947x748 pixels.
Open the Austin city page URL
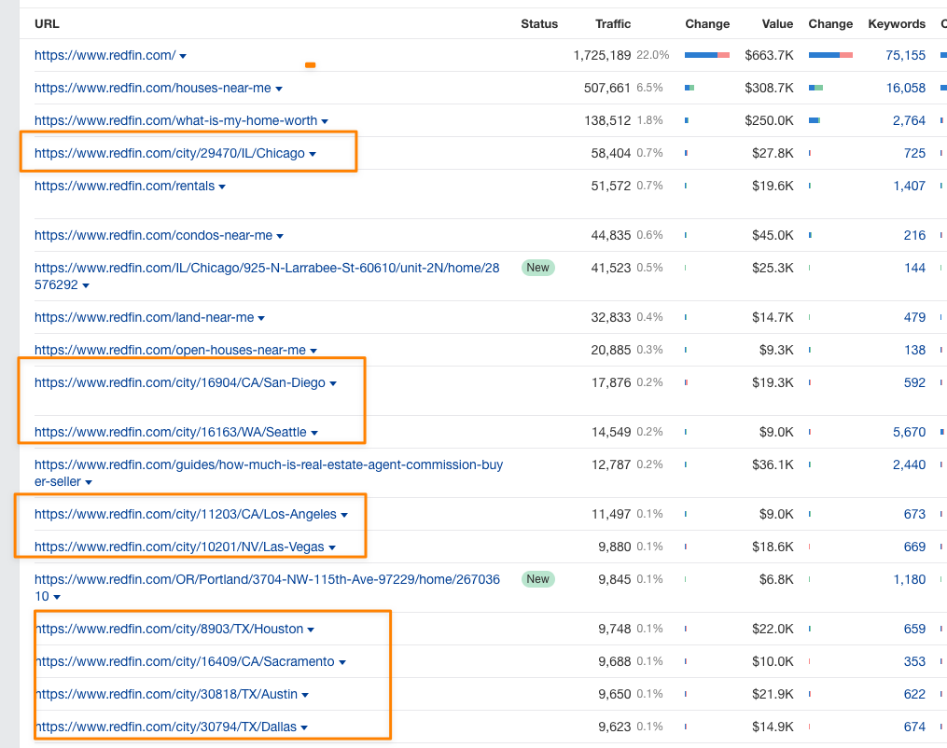pyautogui.click(x=166, y=694)
